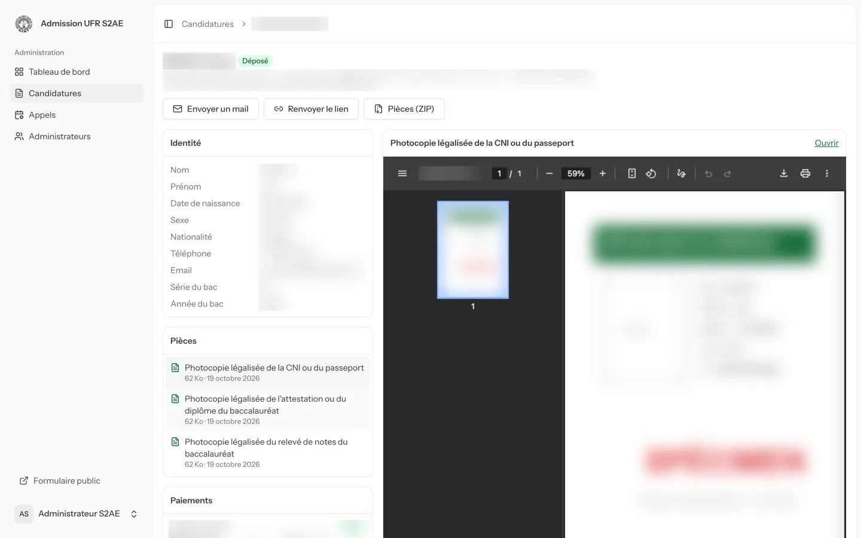Open Administrateurs page
This screenshot has width=861, height=538.
click(x=77, y=136)
